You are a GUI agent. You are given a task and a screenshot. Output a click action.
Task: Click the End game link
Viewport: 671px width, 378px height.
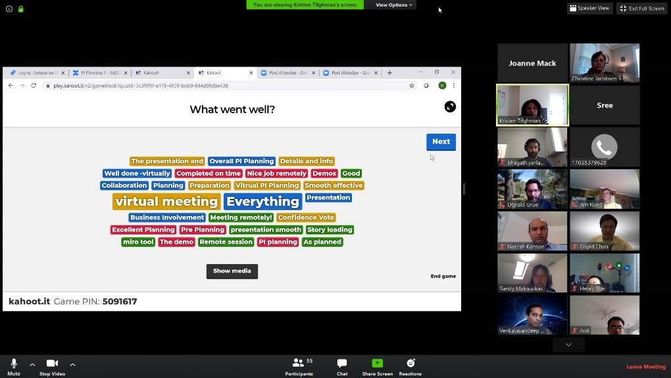click(x=443, y=276)
